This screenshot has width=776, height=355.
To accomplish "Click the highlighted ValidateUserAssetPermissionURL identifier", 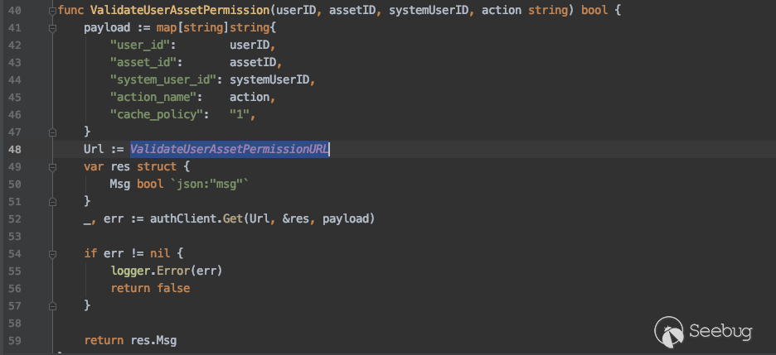I will 229,149.
